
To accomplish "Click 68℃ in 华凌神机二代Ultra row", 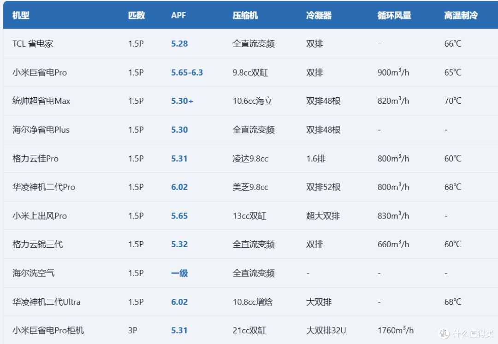I will tap(453, 302).
